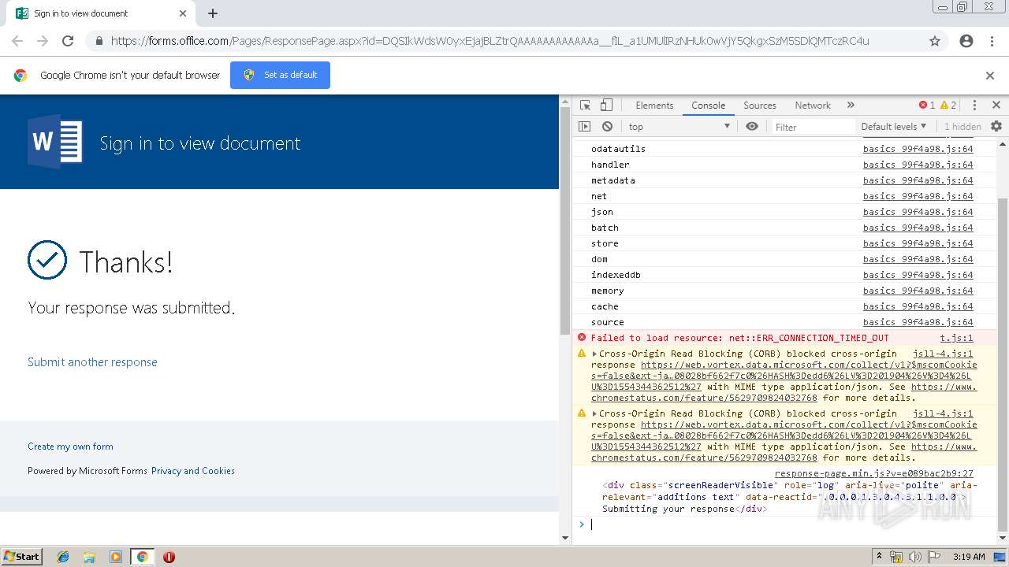Viewport: 1009px width, 567px height.
Task: Click the console log entry 'cache'
Action: pos(605,306)
